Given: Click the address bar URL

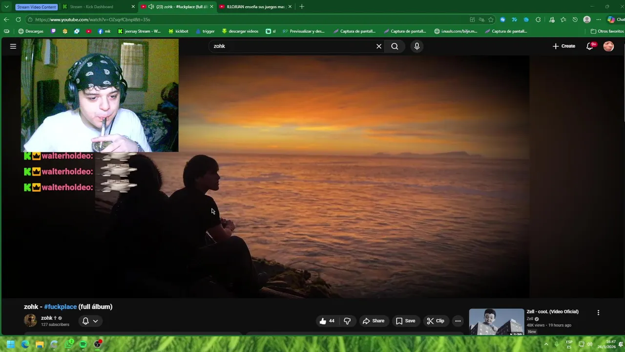Looking at the screenshot, I should pos(93,20).
